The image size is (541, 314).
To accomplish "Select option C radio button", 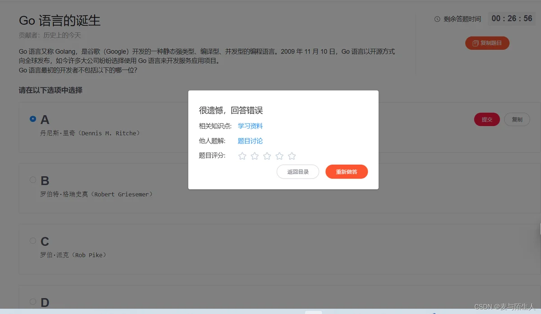I will click(33, 241).
